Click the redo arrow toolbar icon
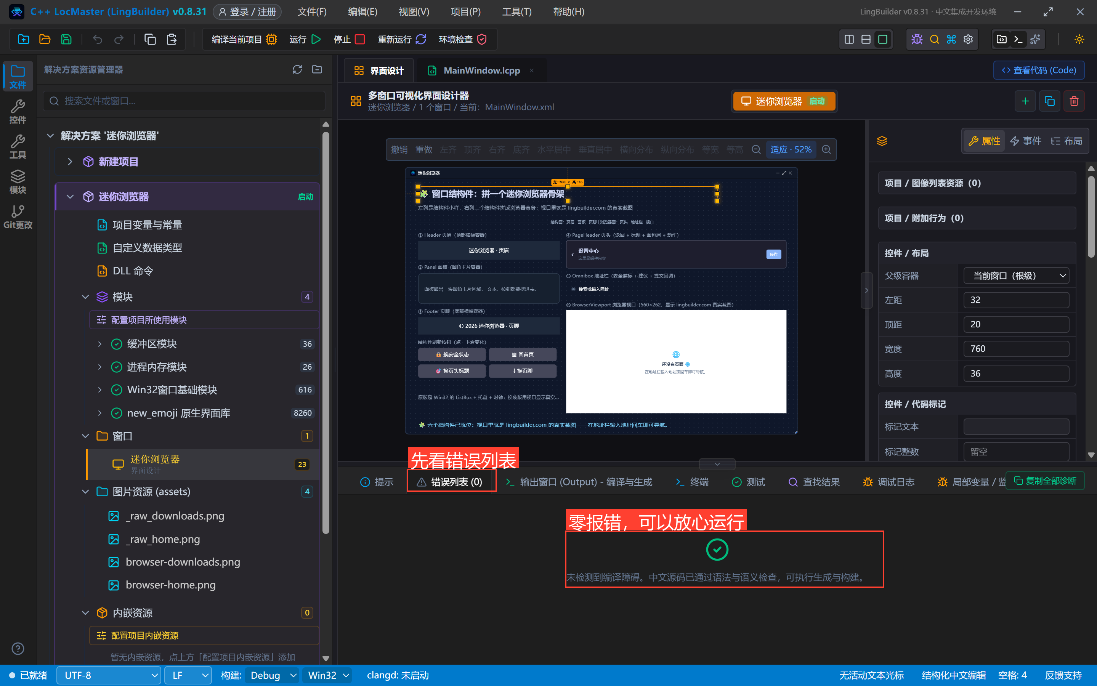The height and width of the screenshot is (686, 1097). (119, 40)
